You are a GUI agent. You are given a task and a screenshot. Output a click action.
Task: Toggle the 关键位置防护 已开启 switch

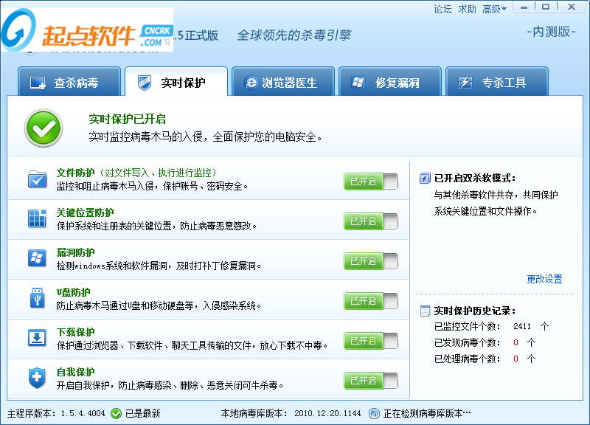pyautogui.click(x=371, y=221)
